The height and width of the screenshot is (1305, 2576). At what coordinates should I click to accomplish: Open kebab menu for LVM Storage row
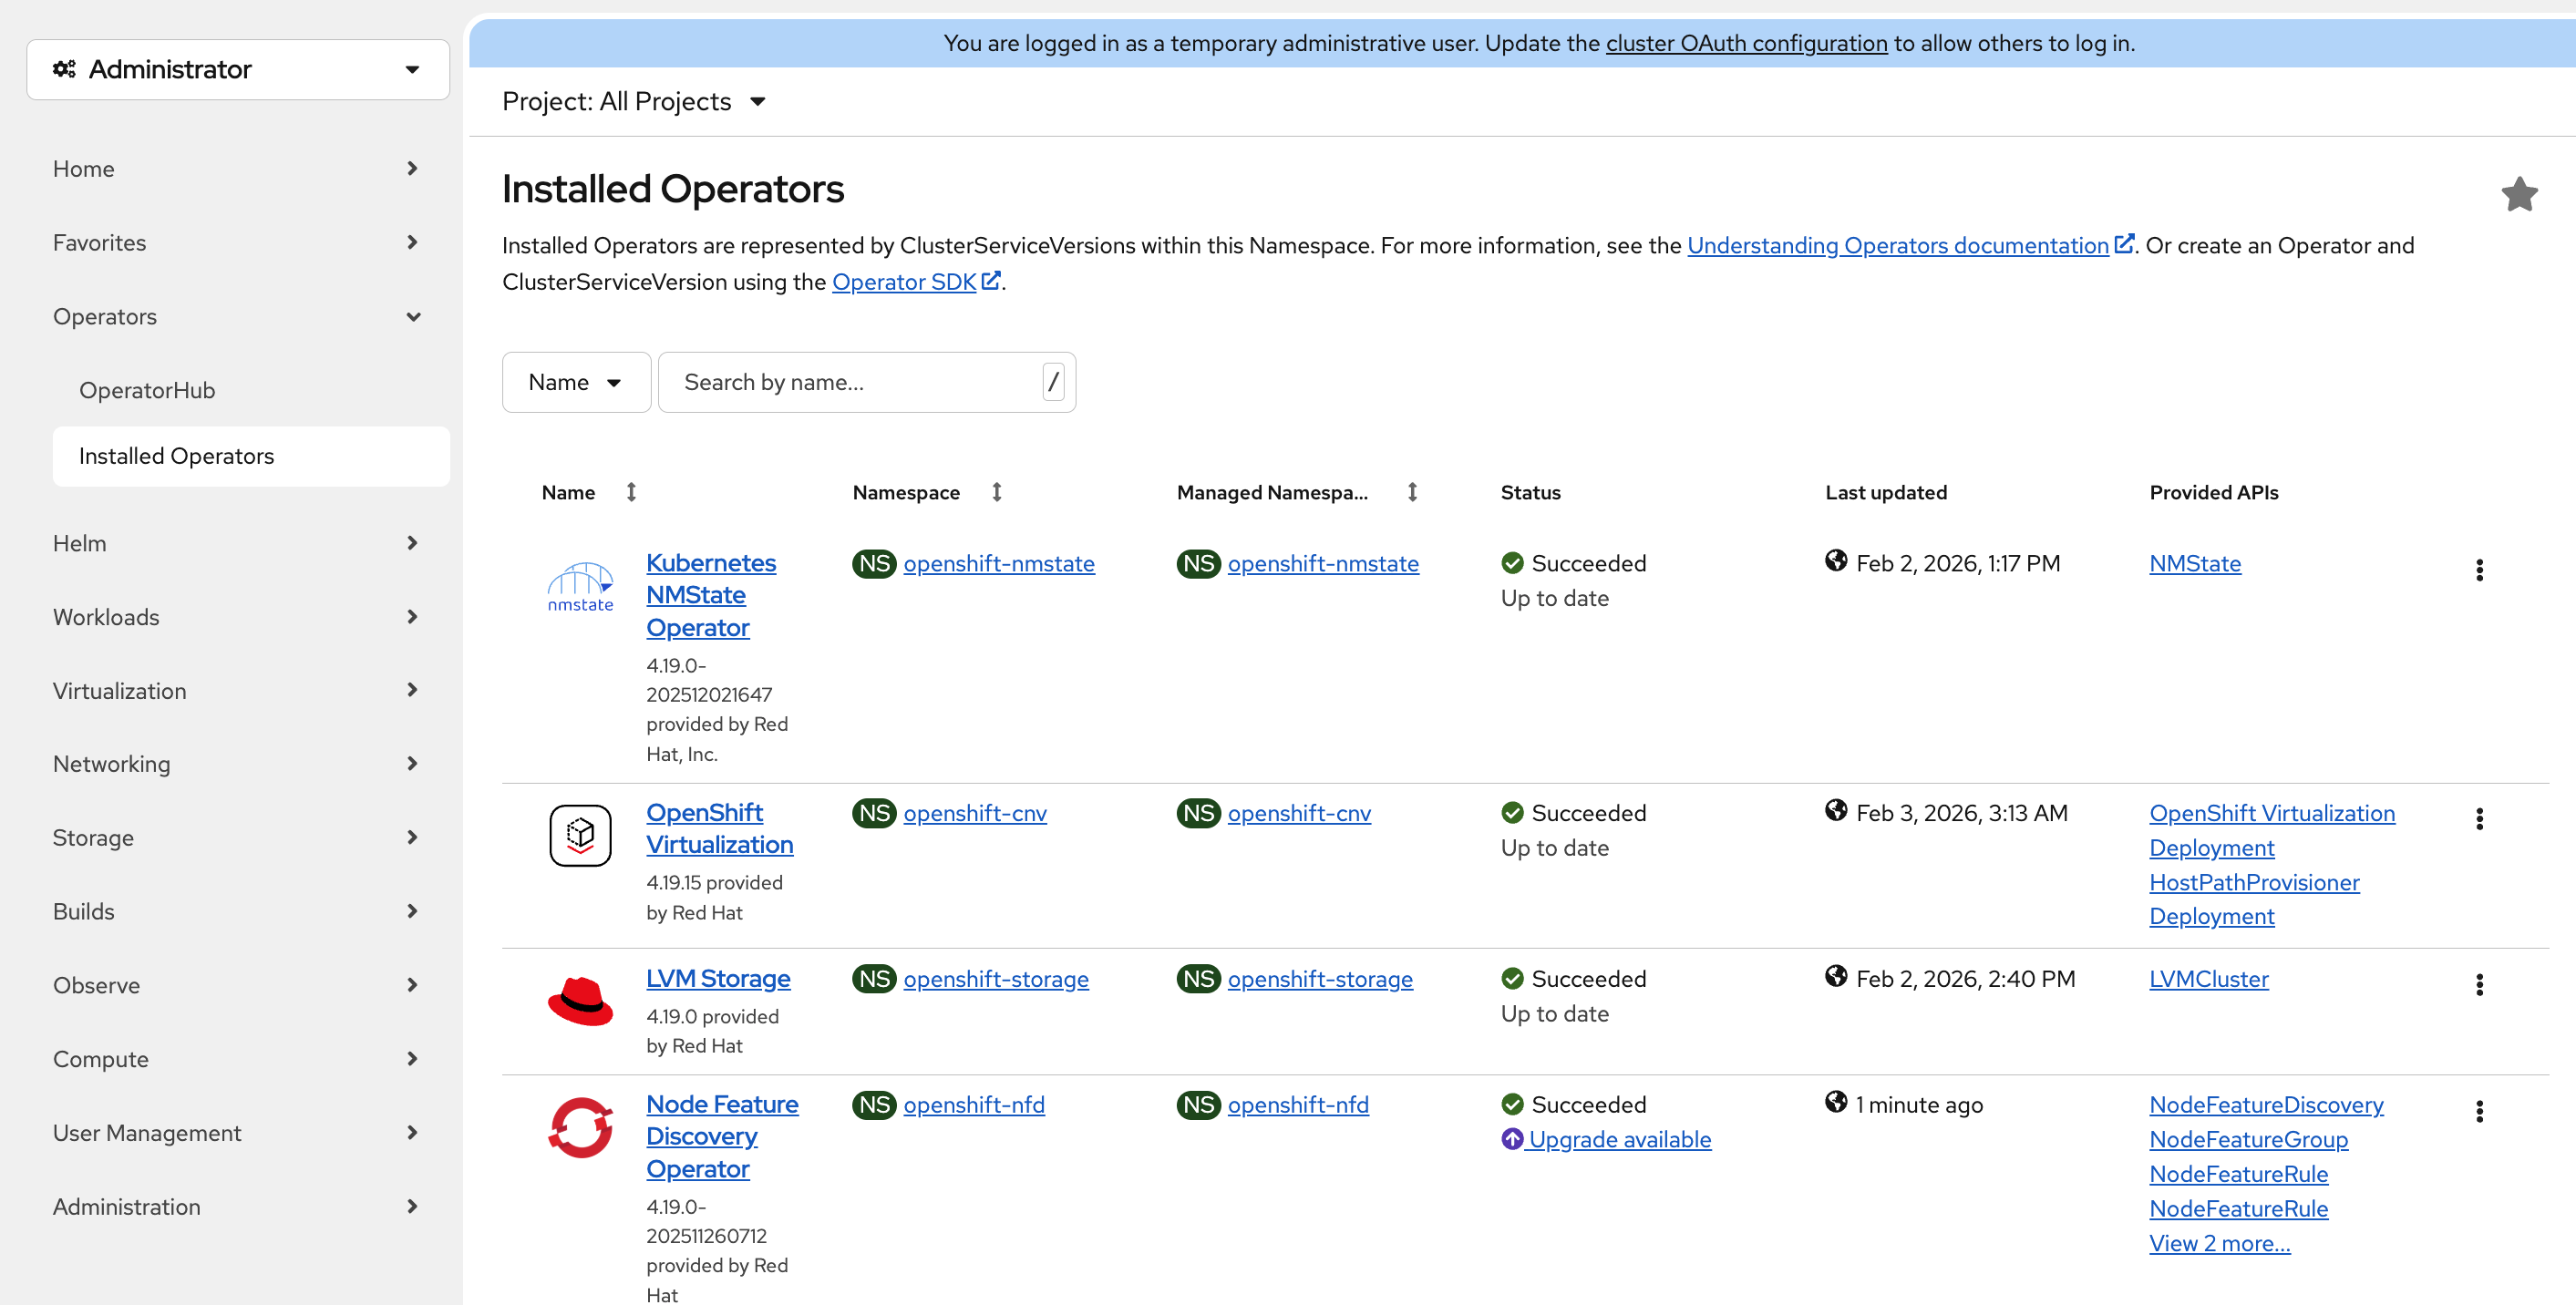(2479, 985)
